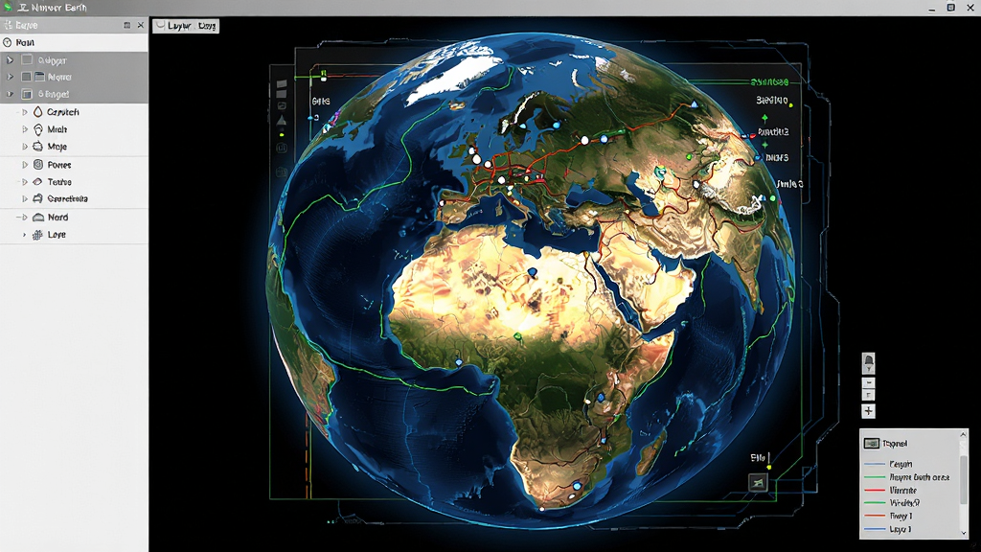Expand the Nome layer group

click(x=10, y=77)
